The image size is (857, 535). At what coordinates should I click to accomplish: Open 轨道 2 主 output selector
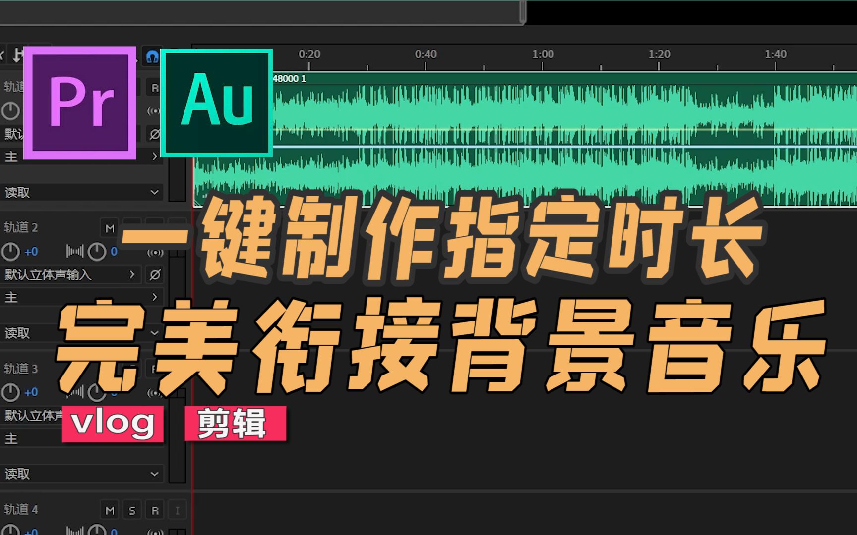pyautogui.click(x=82, y=297)
